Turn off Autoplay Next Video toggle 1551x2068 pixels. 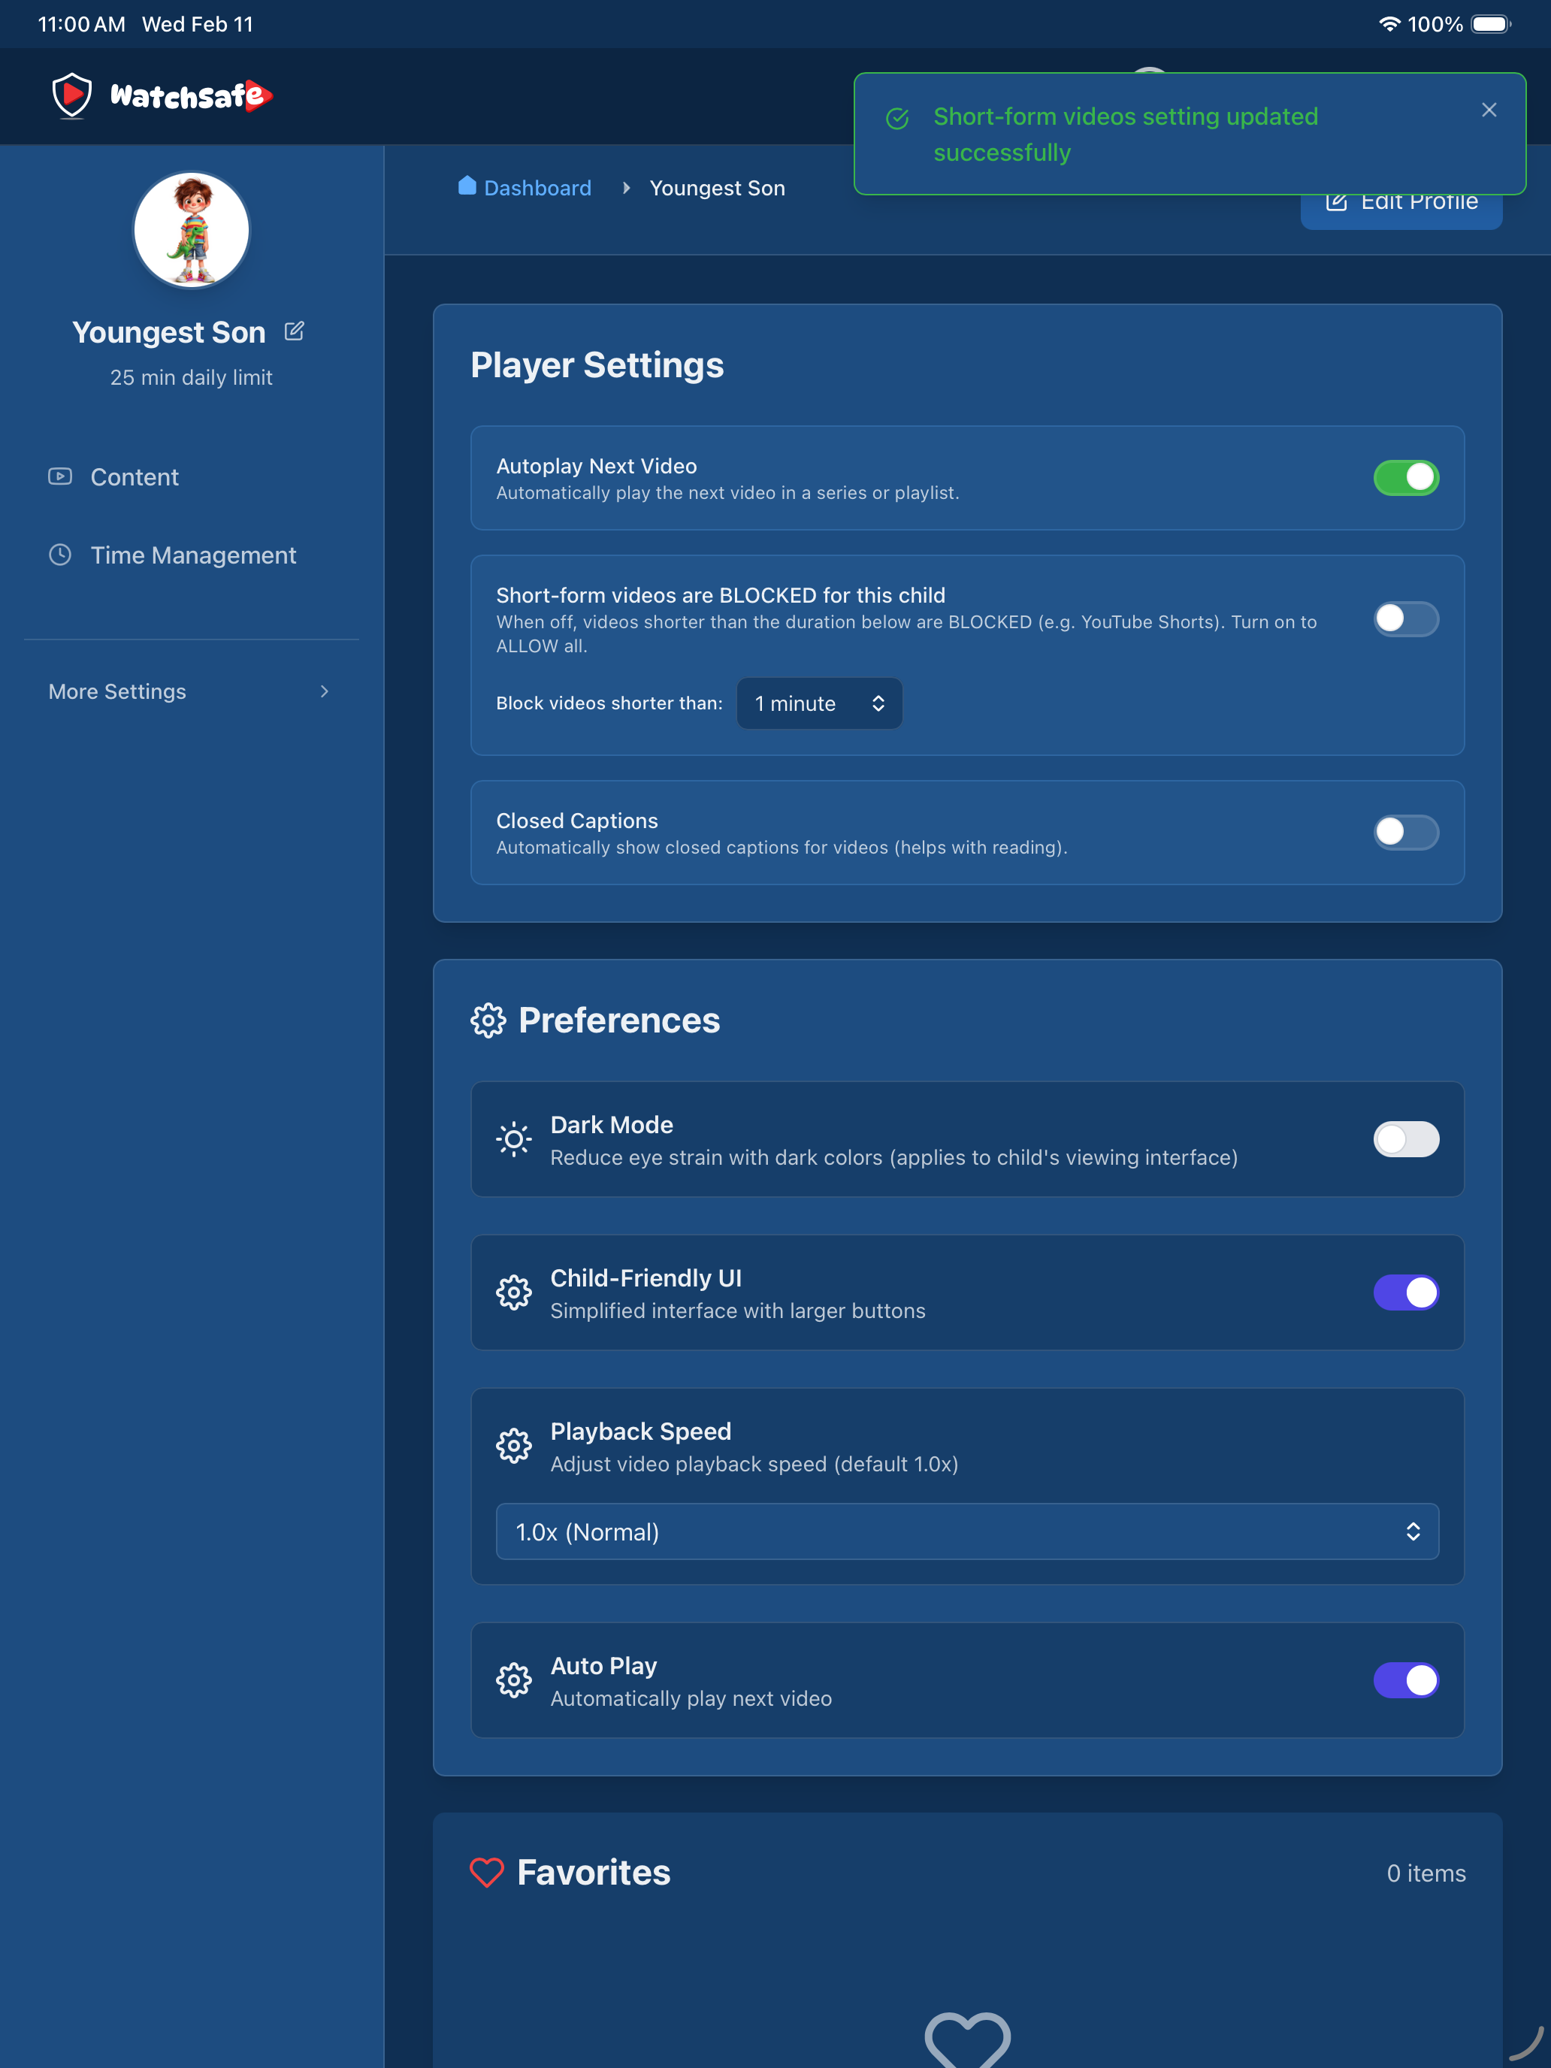click(x=1406, y=478)
